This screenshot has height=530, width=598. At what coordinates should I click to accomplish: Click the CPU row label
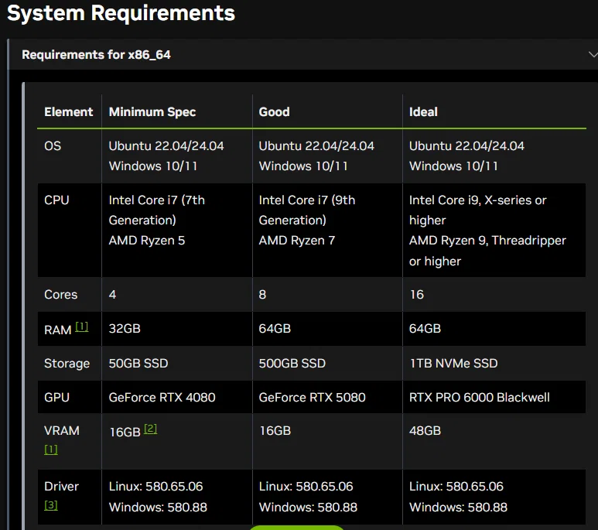click(56, 200)
